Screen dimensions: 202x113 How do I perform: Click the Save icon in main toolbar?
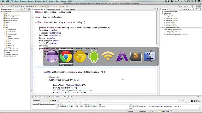pos(9,6)
